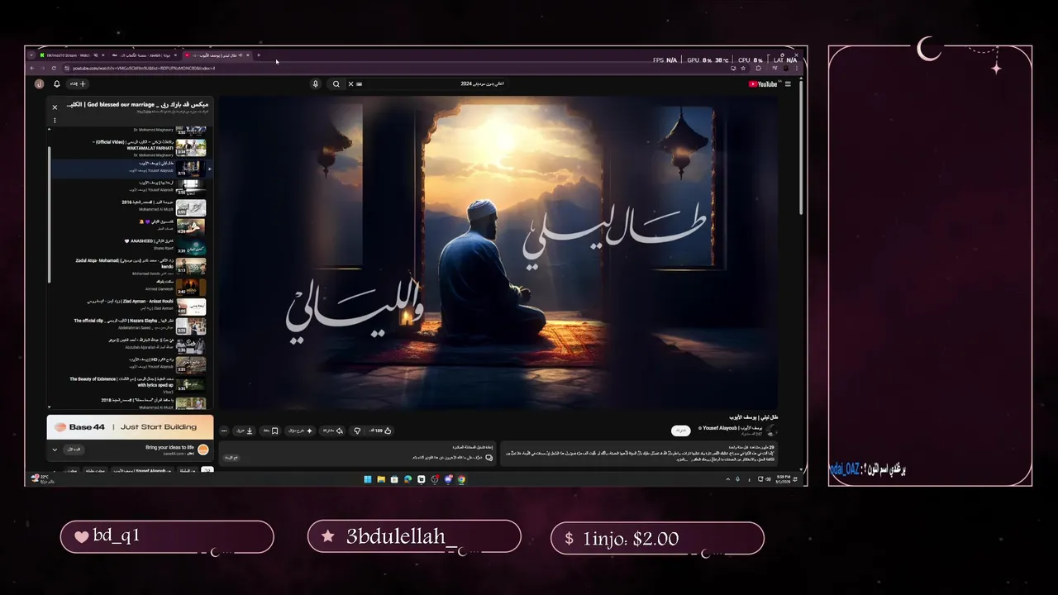Open the account avatar menu
The height and width of the screenshot is (595, 1058).
click(39, 83)
